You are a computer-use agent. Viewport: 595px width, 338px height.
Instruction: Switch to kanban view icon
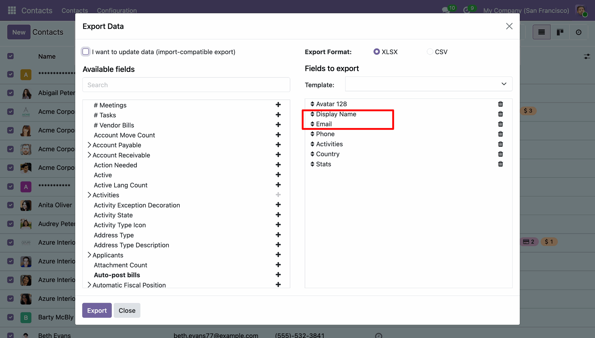[560, 32]
